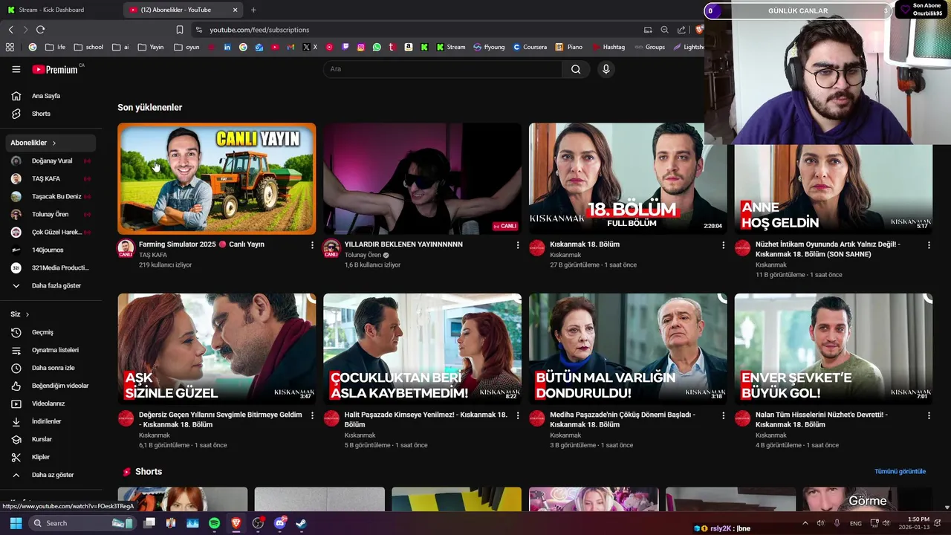Open options menu for Mediha Paşazade'nin video

[x=724, y=415]
